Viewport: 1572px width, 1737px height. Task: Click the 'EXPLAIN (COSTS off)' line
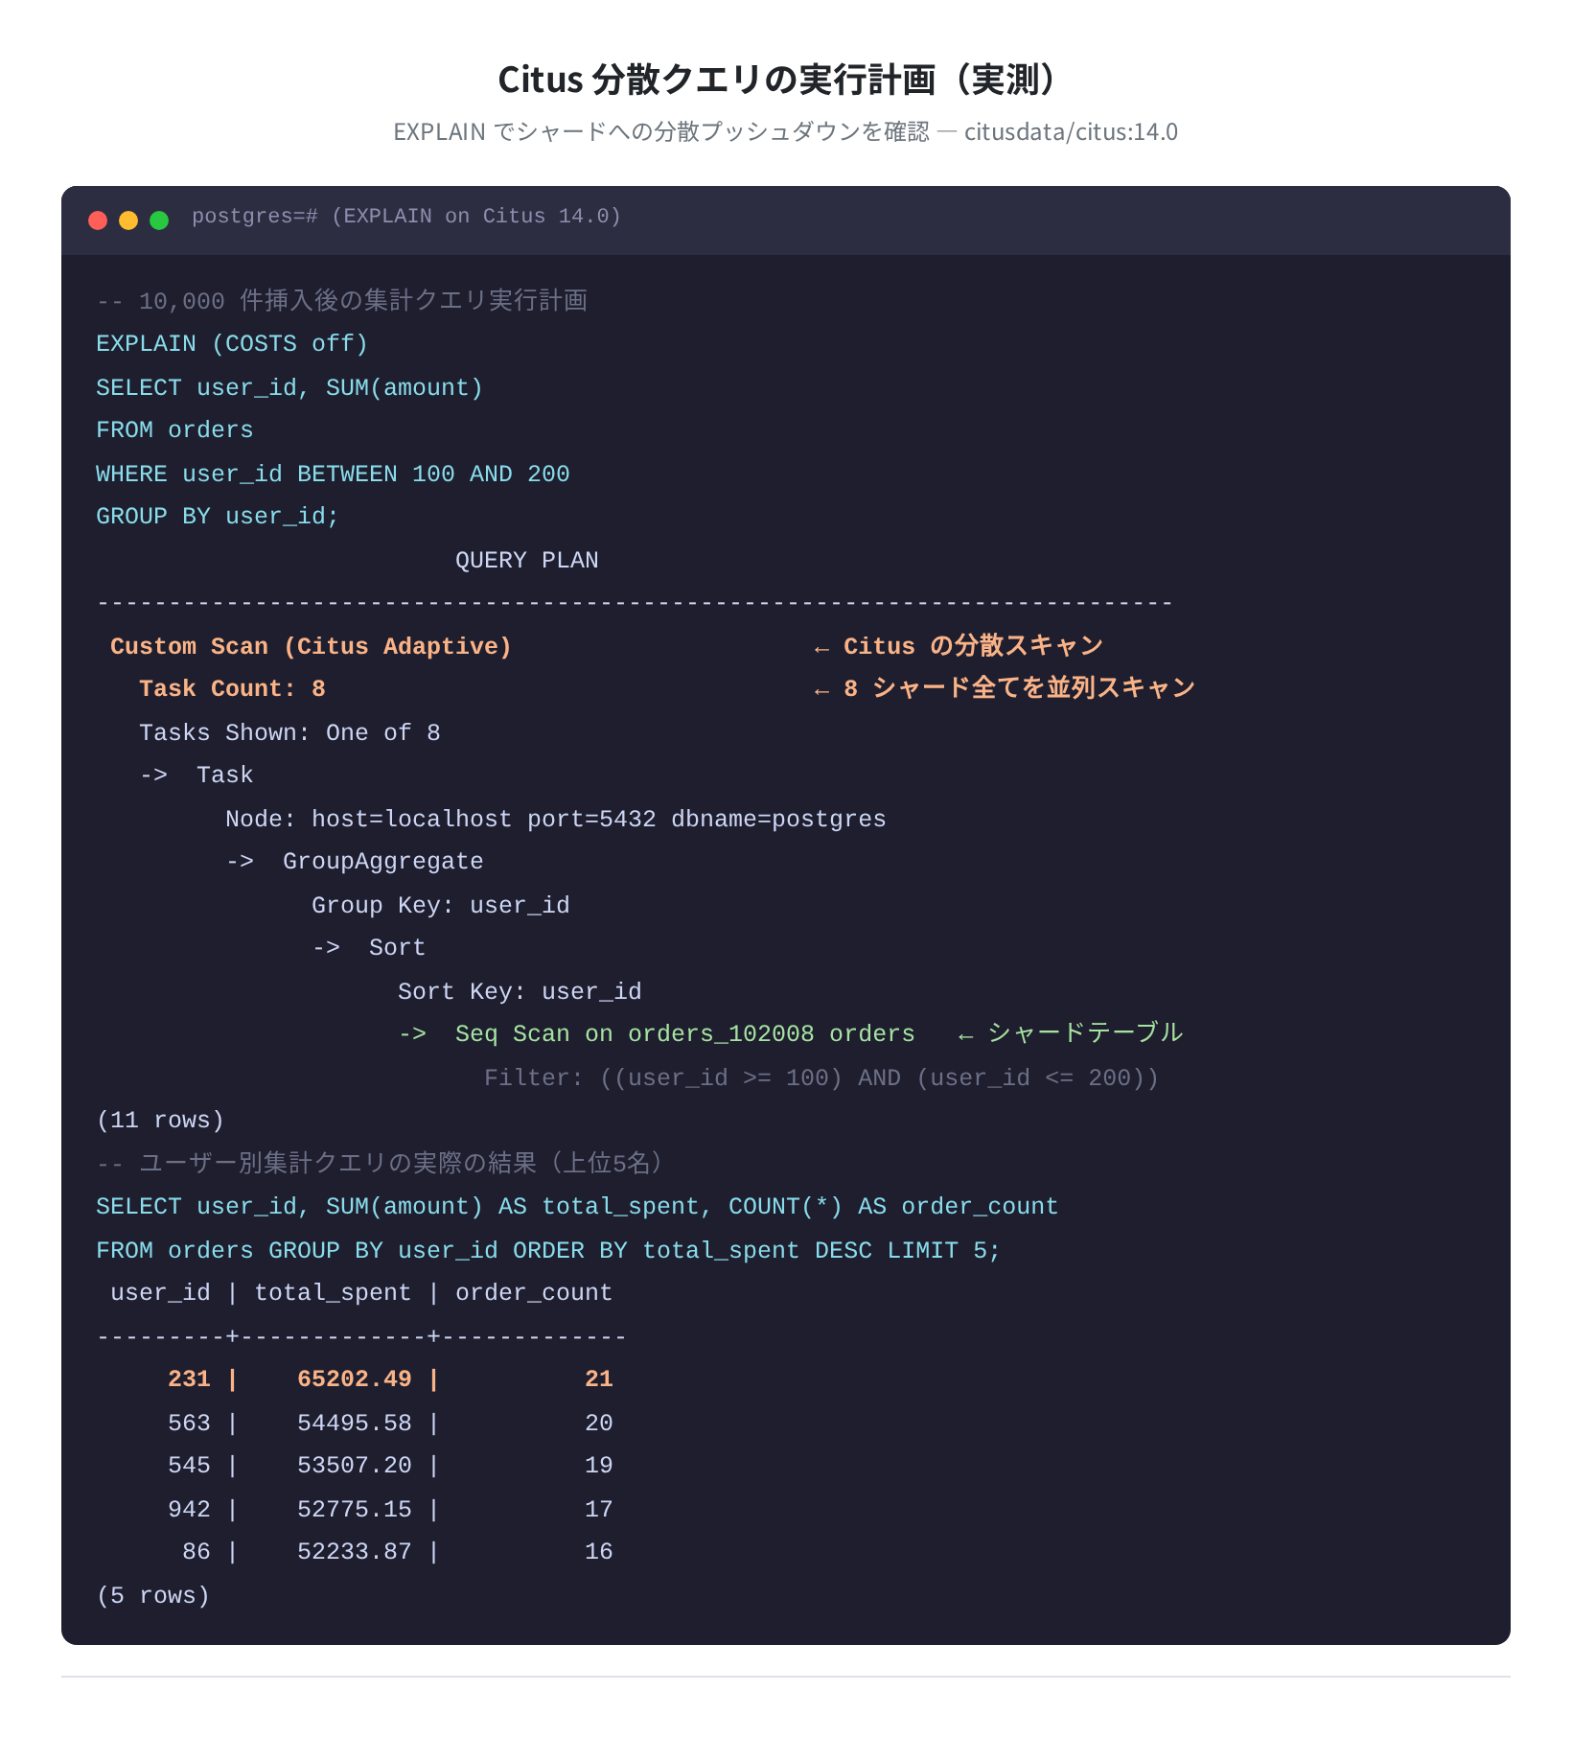232,344
